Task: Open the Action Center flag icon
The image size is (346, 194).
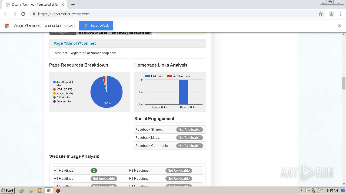Action: 320,190
